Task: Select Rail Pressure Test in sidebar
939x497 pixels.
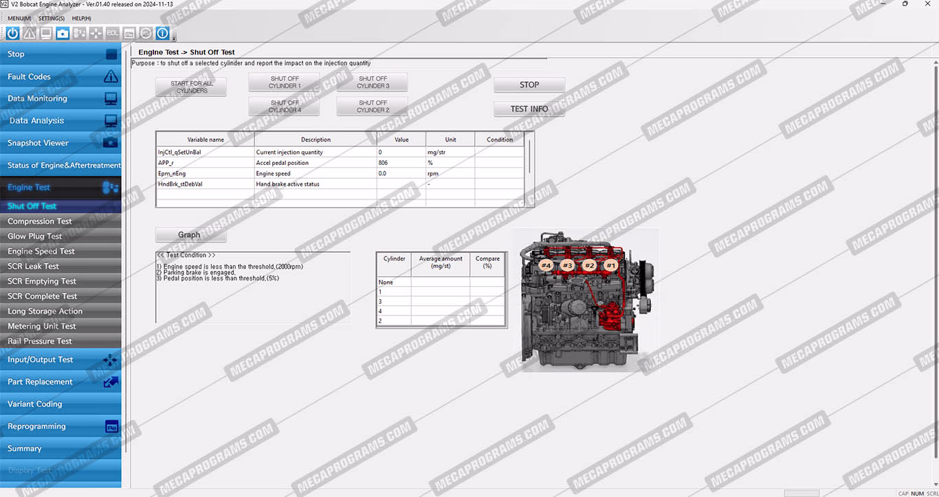Action: tap(60, 341)
